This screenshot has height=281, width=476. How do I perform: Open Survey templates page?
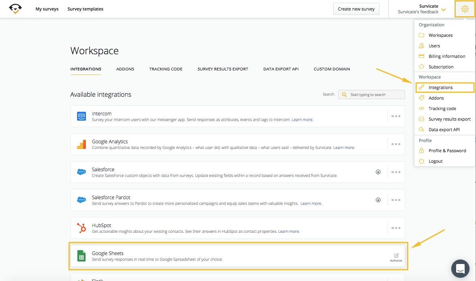[x=85, y=9]
